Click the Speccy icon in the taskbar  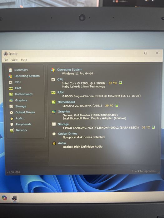coord(14,198)
